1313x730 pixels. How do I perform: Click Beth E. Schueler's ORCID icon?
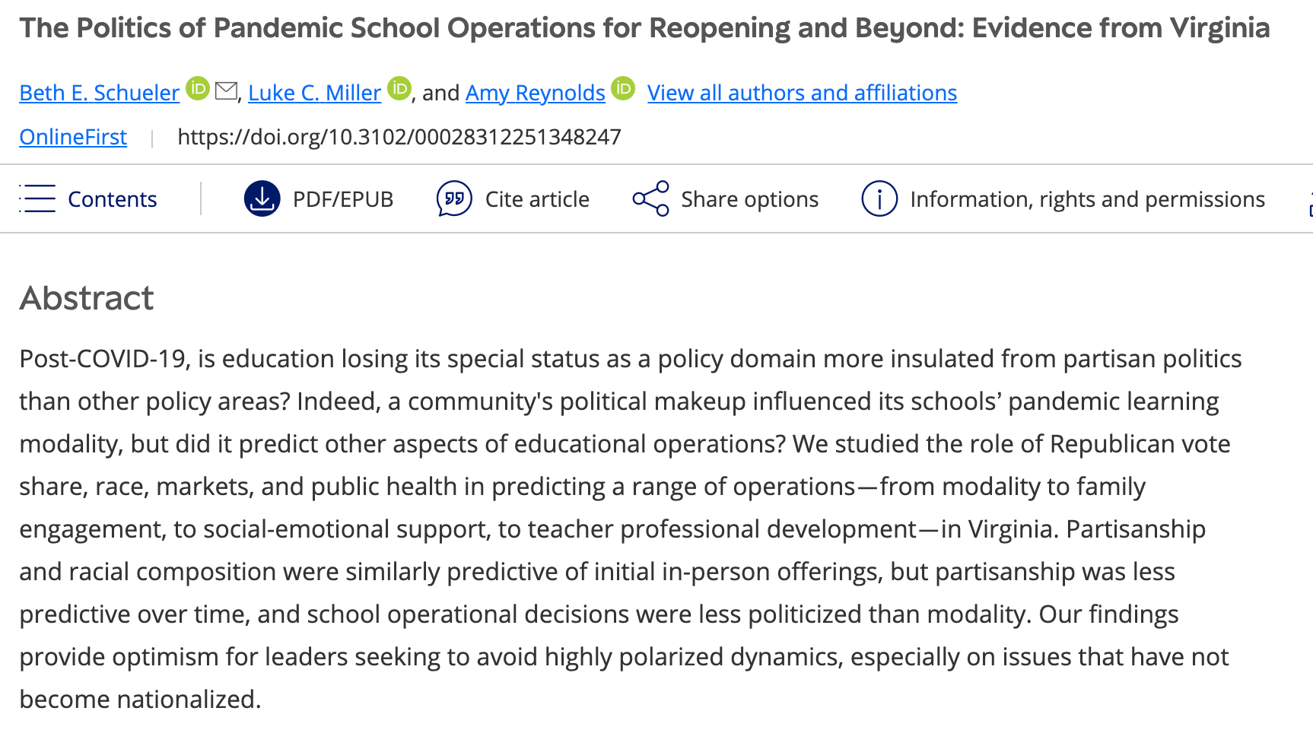[x=198, y=89]
